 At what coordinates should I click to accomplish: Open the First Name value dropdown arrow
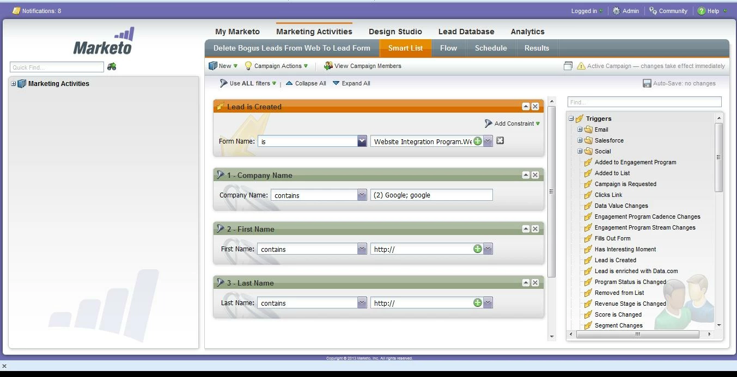[x=488, y=249]
